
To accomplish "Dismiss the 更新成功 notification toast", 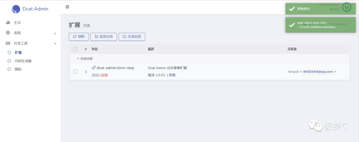I will click(320, 9).
